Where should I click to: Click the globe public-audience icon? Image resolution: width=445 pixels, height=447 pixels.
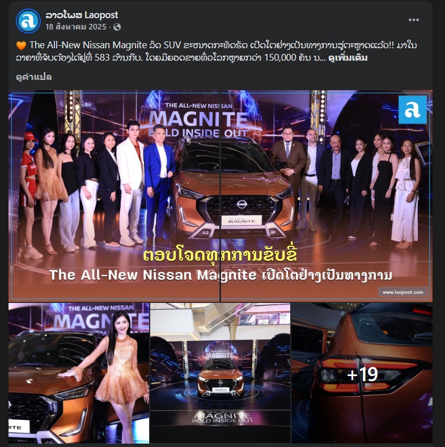click(117, 27)
